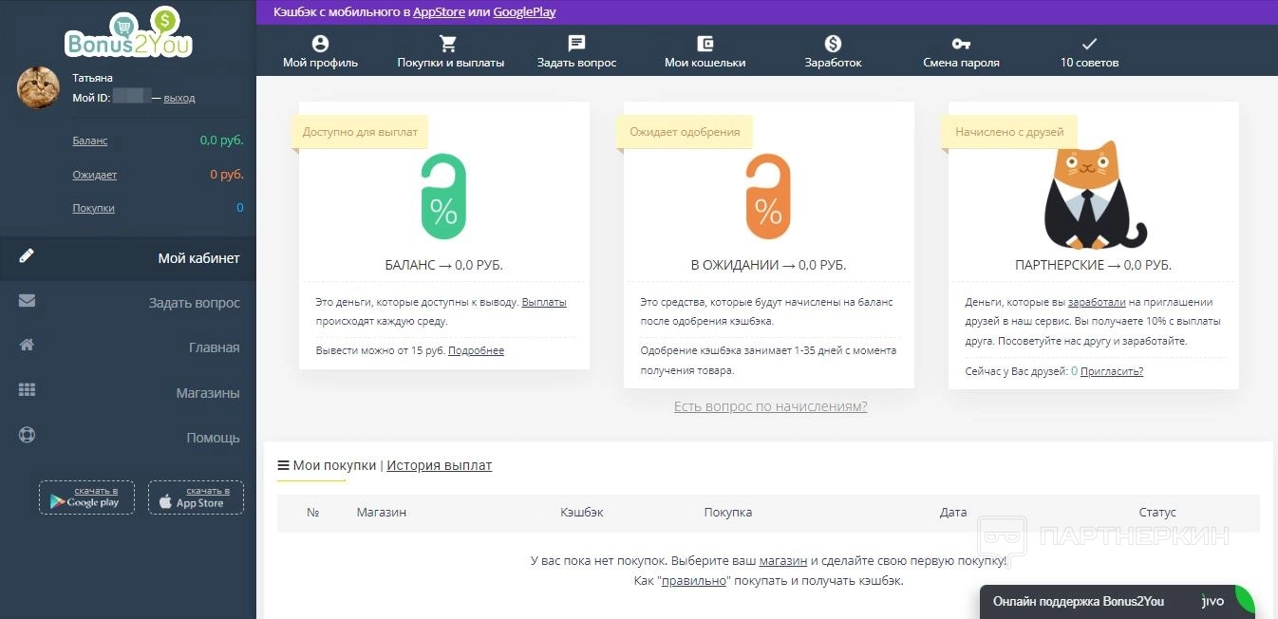Open the 'Онлайн поддержка Bonus2You' chat widget
Image resolution: width=1278 pixels, height=619 pixels.
click(x=1118, y=602)
